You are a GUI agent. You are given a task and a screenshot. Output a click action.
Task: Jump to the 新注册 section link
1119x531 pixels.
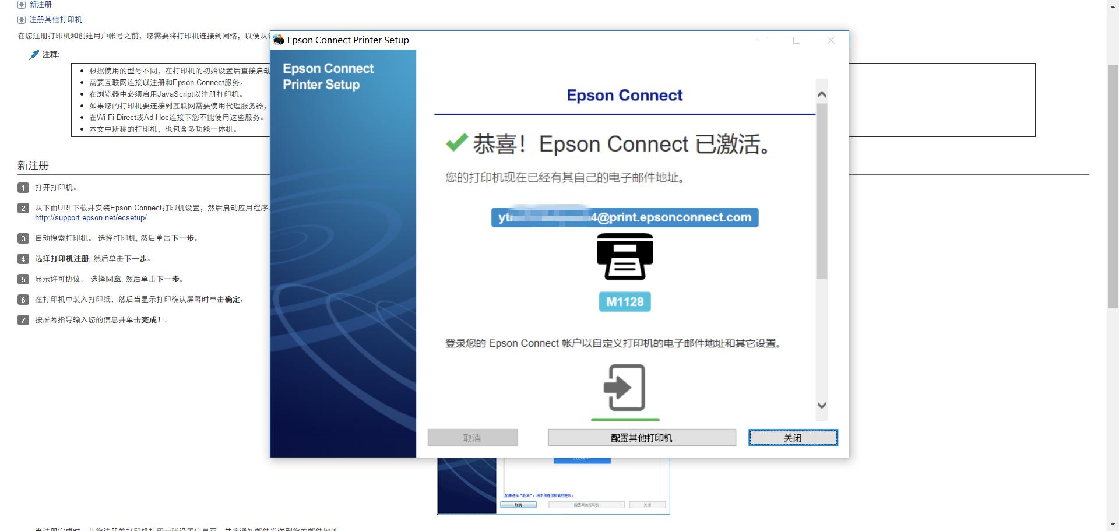pos(40,5)
